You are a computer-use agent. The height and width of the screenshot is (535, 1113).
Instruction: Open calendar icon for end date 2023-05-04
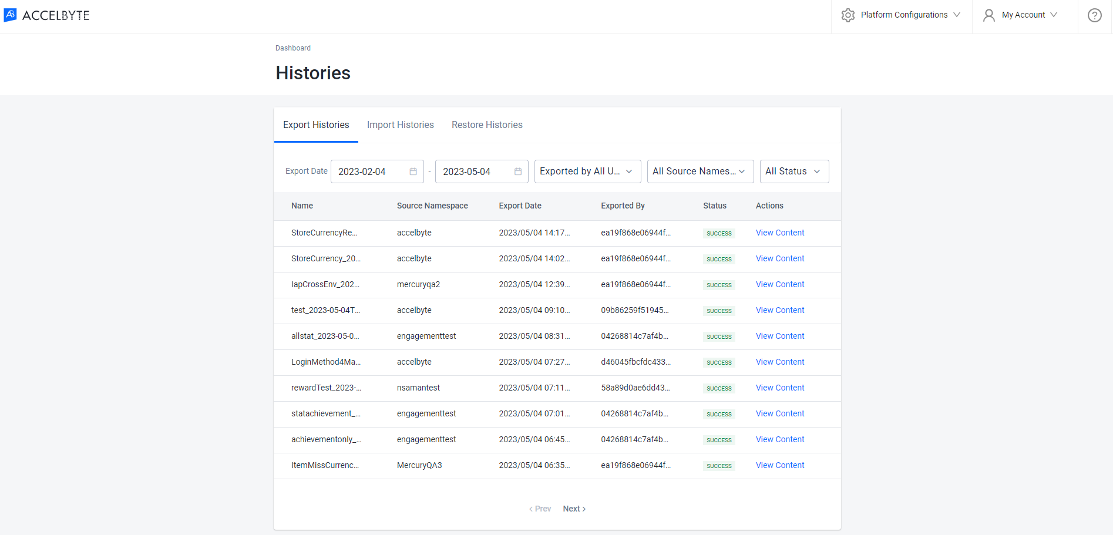point(518,171)
